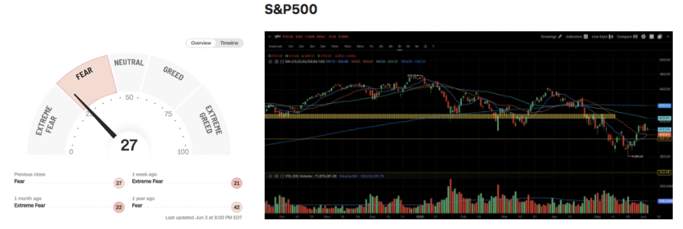Click the 1 month ago 22 badge
The image size is (683, 229).
119,207
